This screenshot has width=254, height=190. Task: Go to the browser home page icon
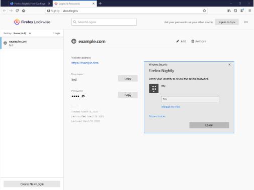coord(24,11)
